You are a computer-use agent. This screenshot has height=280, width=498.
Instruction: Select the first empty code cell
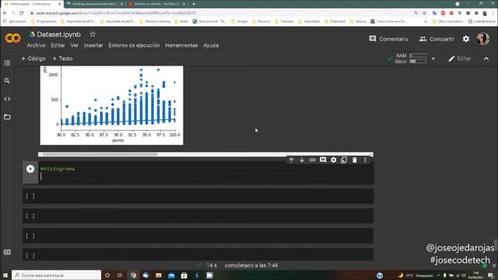tap(198, 196)
